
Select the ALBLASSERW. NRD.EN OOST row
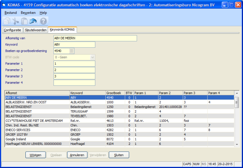click(x=119, y=102)
